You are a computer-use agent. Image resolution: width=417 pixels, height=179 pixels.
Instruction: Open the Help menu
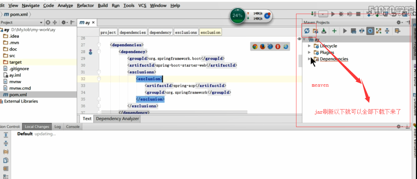coord(175,5)
